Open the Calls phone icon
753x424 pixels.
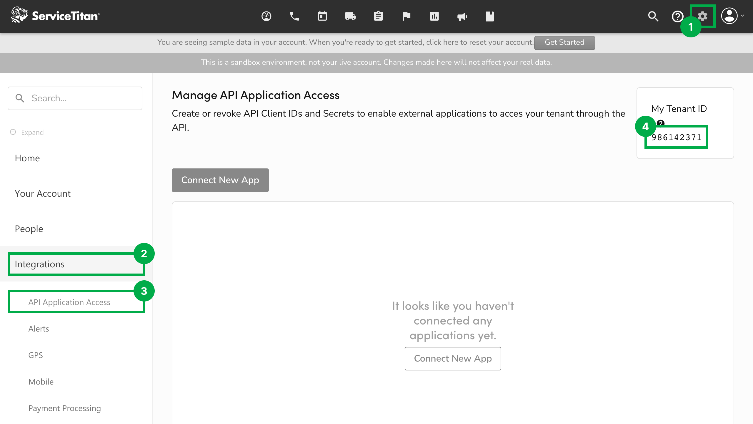tap(294, 16)
